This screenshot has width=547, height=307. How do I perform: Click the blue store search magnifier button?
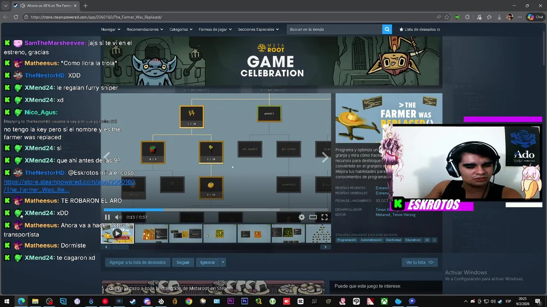click(x=387, y=29)
